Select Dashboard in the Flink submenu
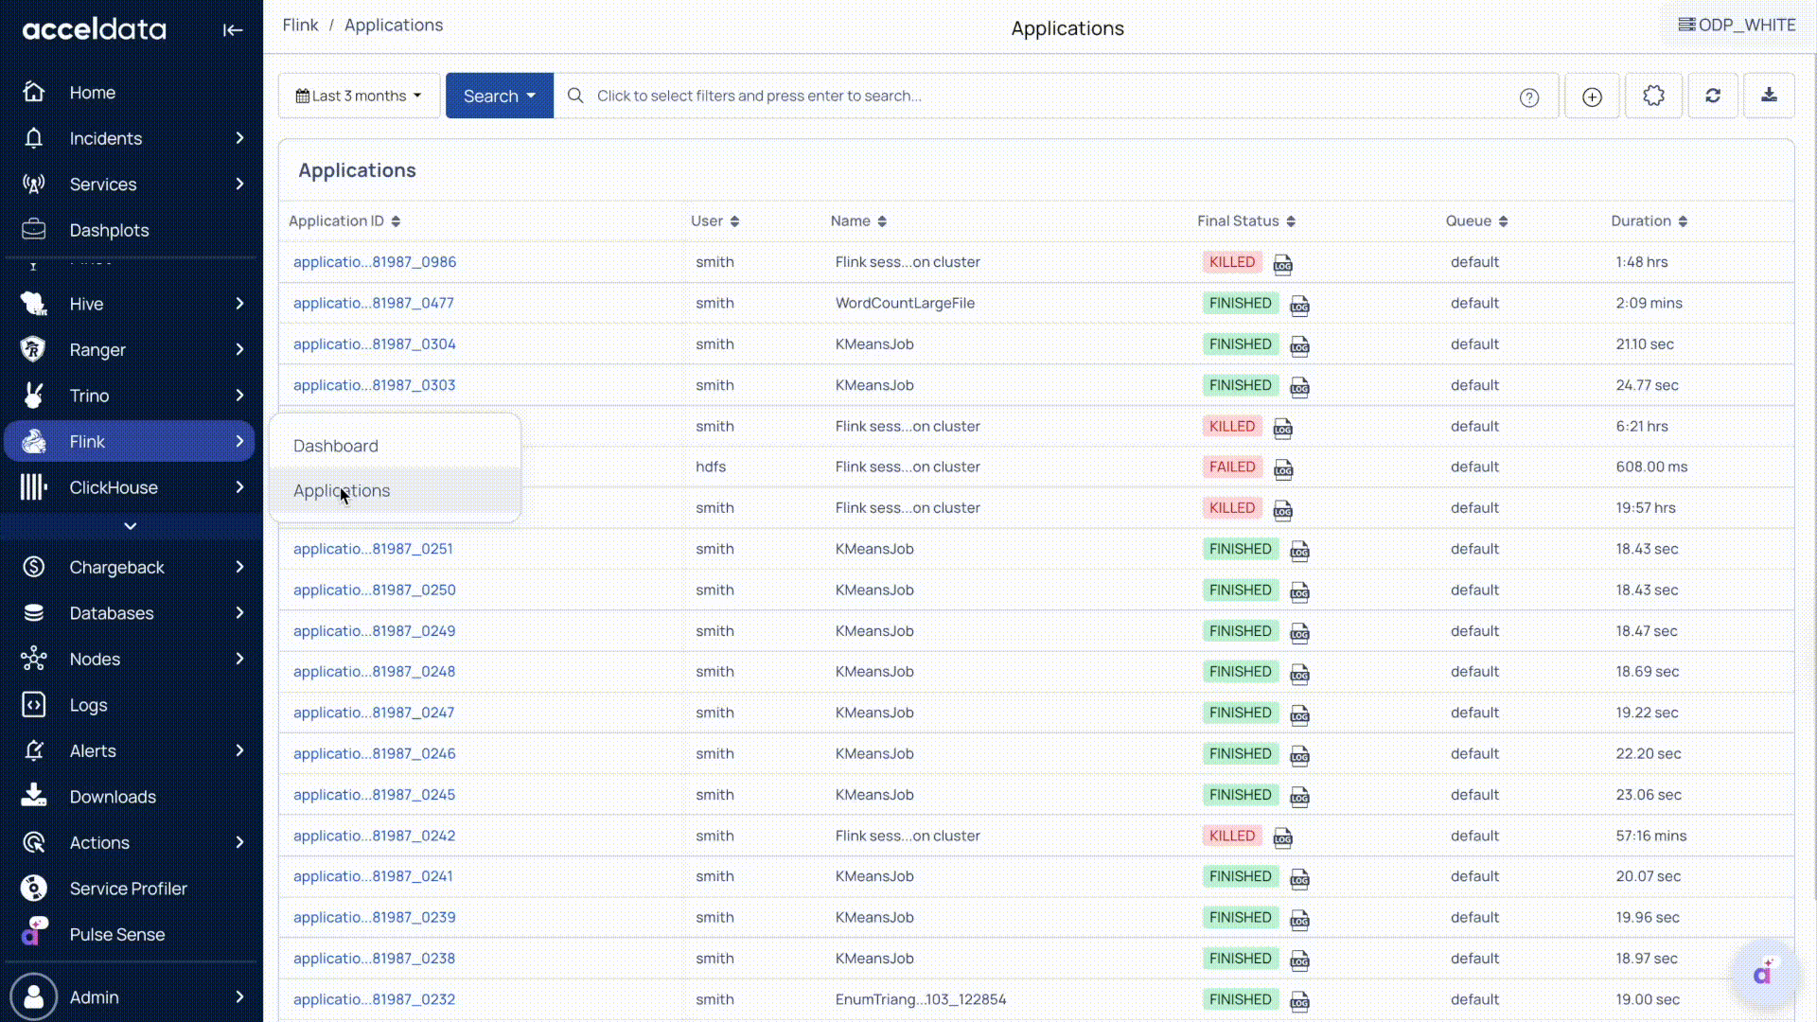The height and width of the screenshot is (1022, 1817). point(336,446)
